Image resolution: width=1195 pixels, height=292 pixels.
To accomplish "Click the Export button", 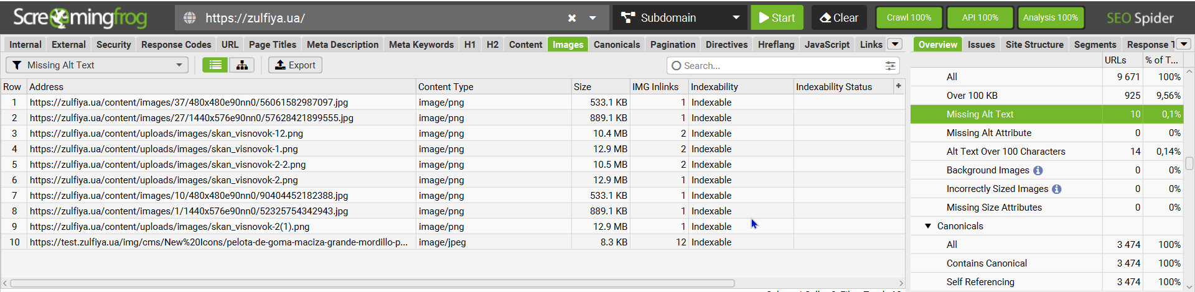I will 295,65.
